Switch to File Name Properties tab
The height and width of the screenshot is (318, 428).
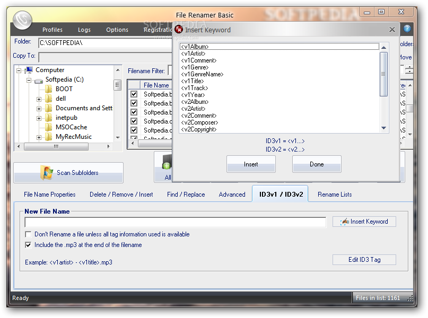pos(50,195)
